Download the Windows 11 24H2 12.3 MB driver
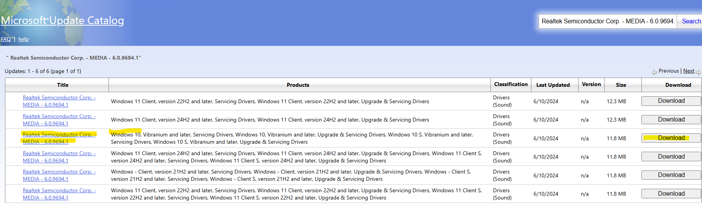The image size is (702, 206). click(671, 120)
